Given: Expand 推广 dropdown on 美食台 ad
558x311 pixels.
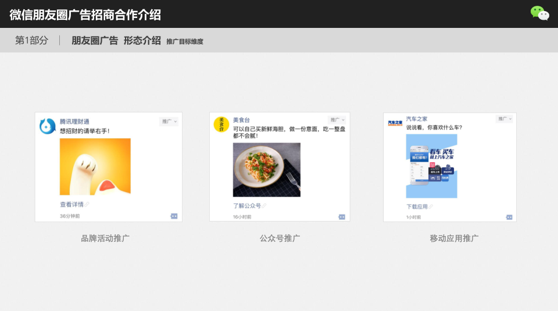Looking at the screenshot, I should [x=337, y=120].
